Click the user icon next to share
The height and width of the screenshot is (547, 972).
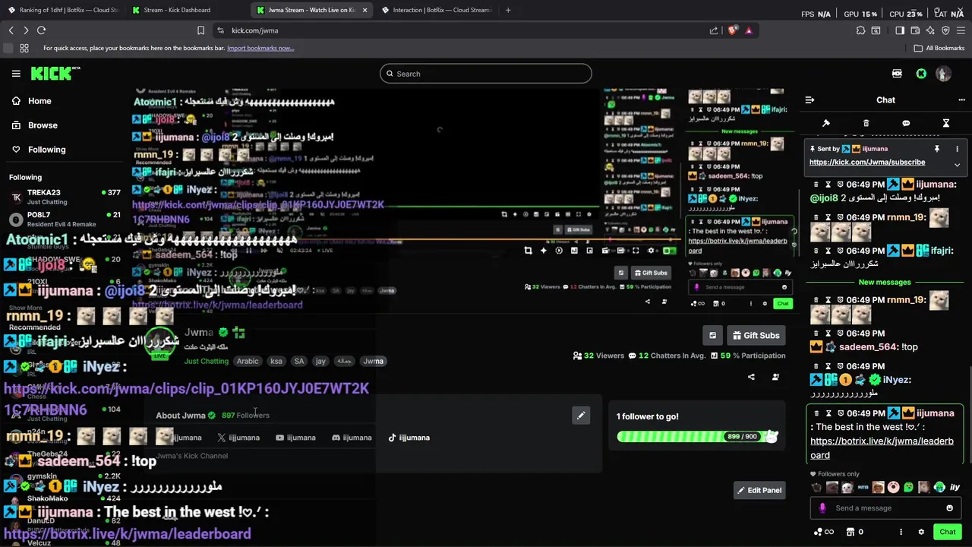(775, 377)
